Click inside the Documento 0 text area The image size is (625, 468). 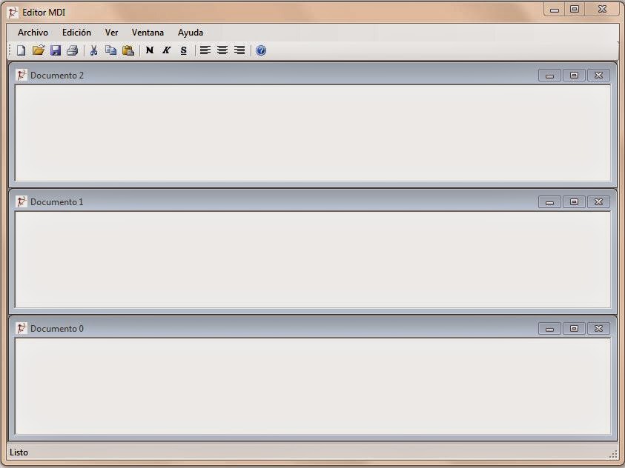point(313,387)
